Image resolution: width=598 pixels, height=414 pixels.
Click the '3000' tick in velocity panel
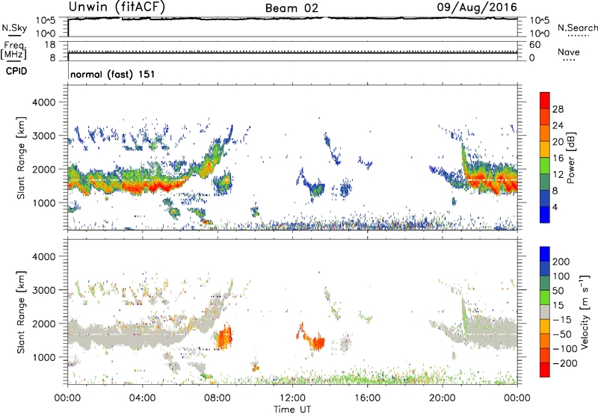pyautogui.click(x=44, y=290)
